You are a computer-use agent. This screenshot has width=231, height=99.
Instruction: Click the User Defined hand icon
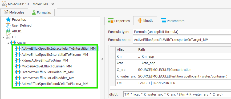8,25
